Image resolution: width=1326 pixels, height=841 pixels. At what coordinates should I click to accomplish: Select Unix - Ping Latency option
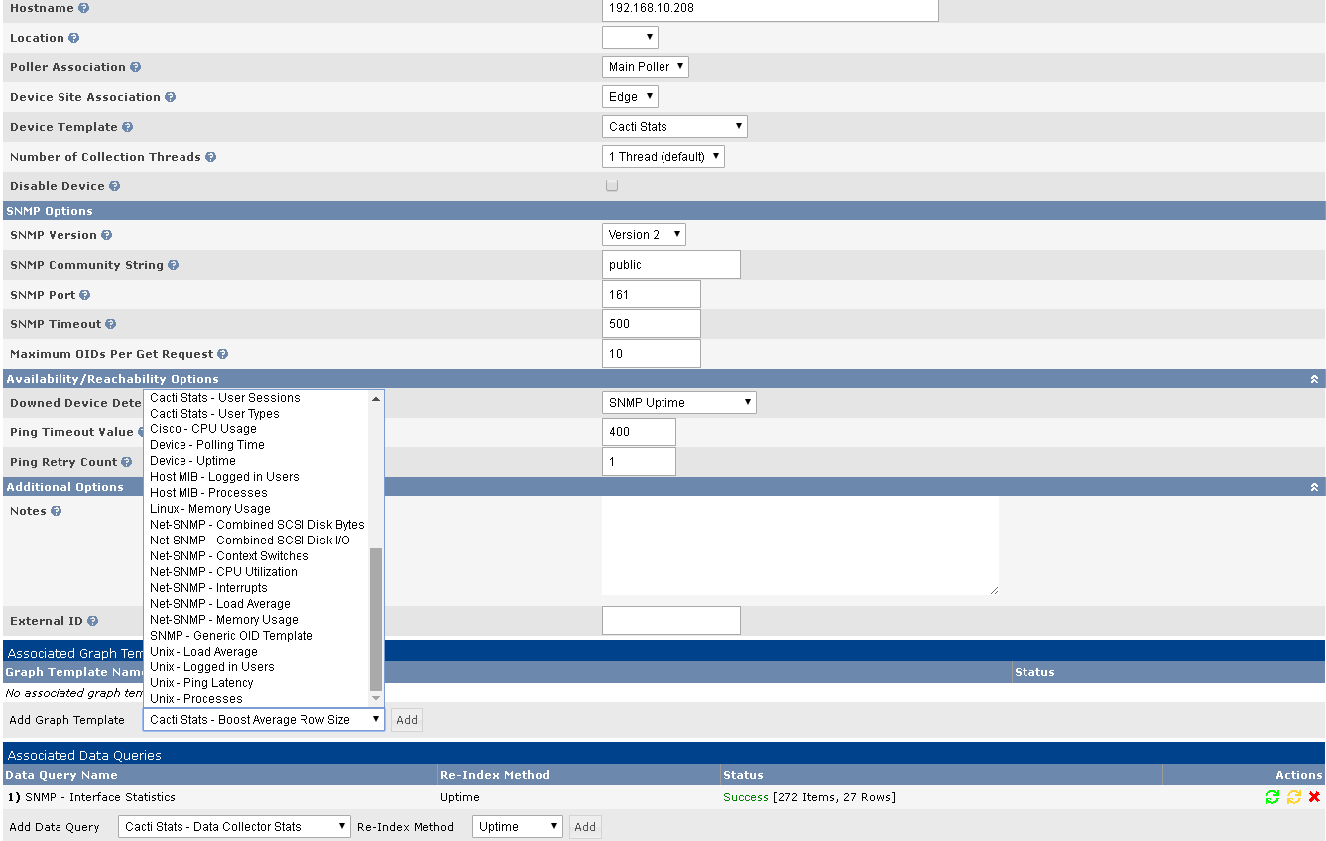256,683
